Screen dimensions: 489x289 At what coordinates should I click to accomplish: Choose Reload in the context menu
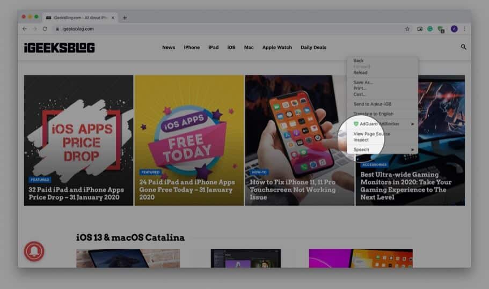[x=382, y=72]
